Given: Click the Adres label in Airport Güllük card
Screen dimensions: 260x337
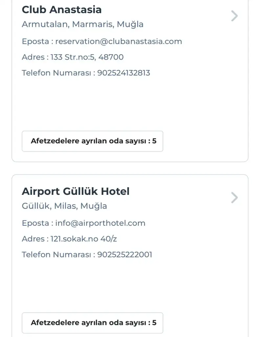Looking at the screenshot, I should tap(33, 239).
